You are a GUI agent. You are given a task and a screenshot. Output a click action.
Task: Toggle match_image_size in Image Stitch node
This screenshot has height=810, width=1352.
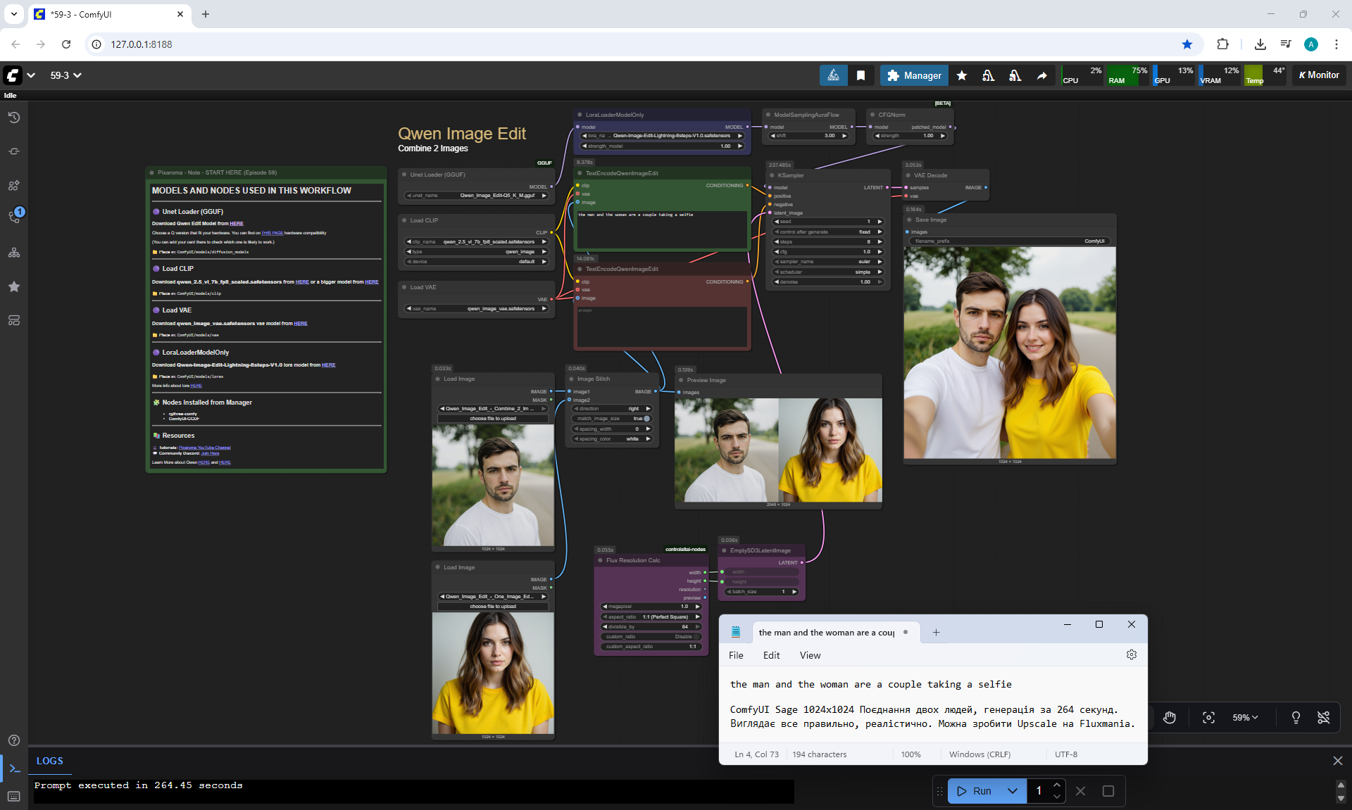click(646, 419)
